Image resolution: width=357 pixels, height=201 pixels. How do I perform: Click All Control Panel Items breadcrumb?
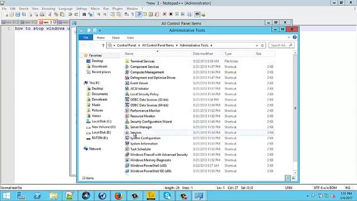(158, 45)
